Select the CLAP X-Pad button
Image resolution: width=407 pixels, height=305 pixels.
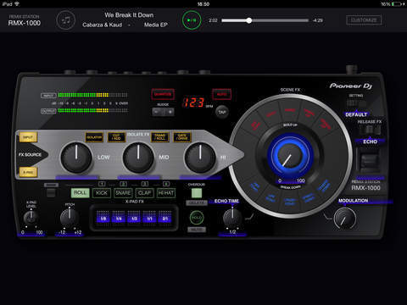coord(144,193)
